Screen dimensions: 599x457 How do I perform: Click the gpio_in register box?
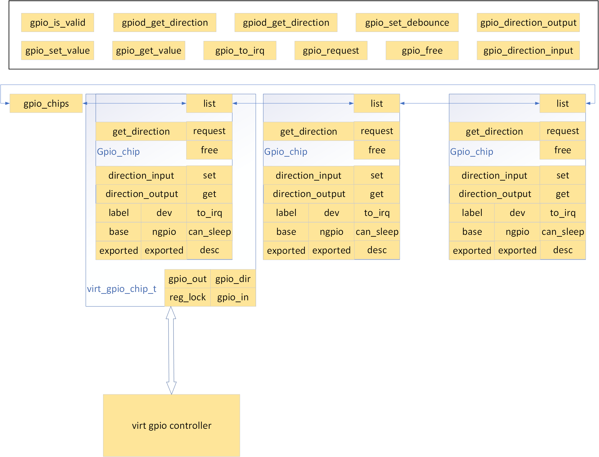[233, 297]
